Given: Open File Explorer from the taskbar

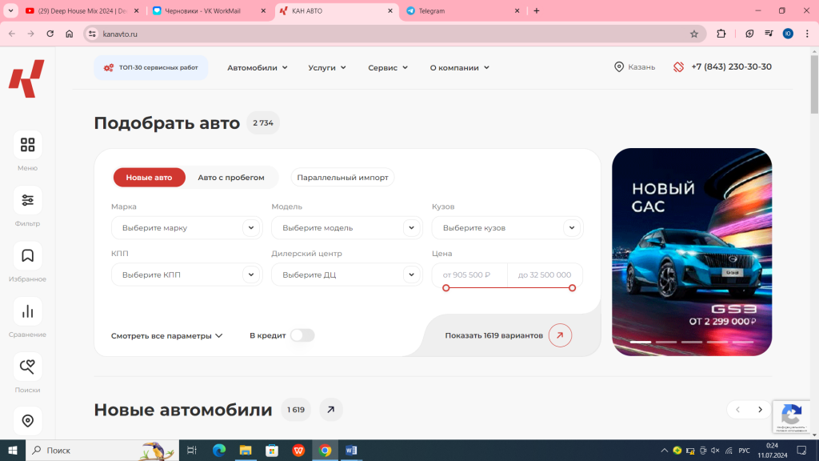Looking at the screenshot, I should tap(246, 451).
